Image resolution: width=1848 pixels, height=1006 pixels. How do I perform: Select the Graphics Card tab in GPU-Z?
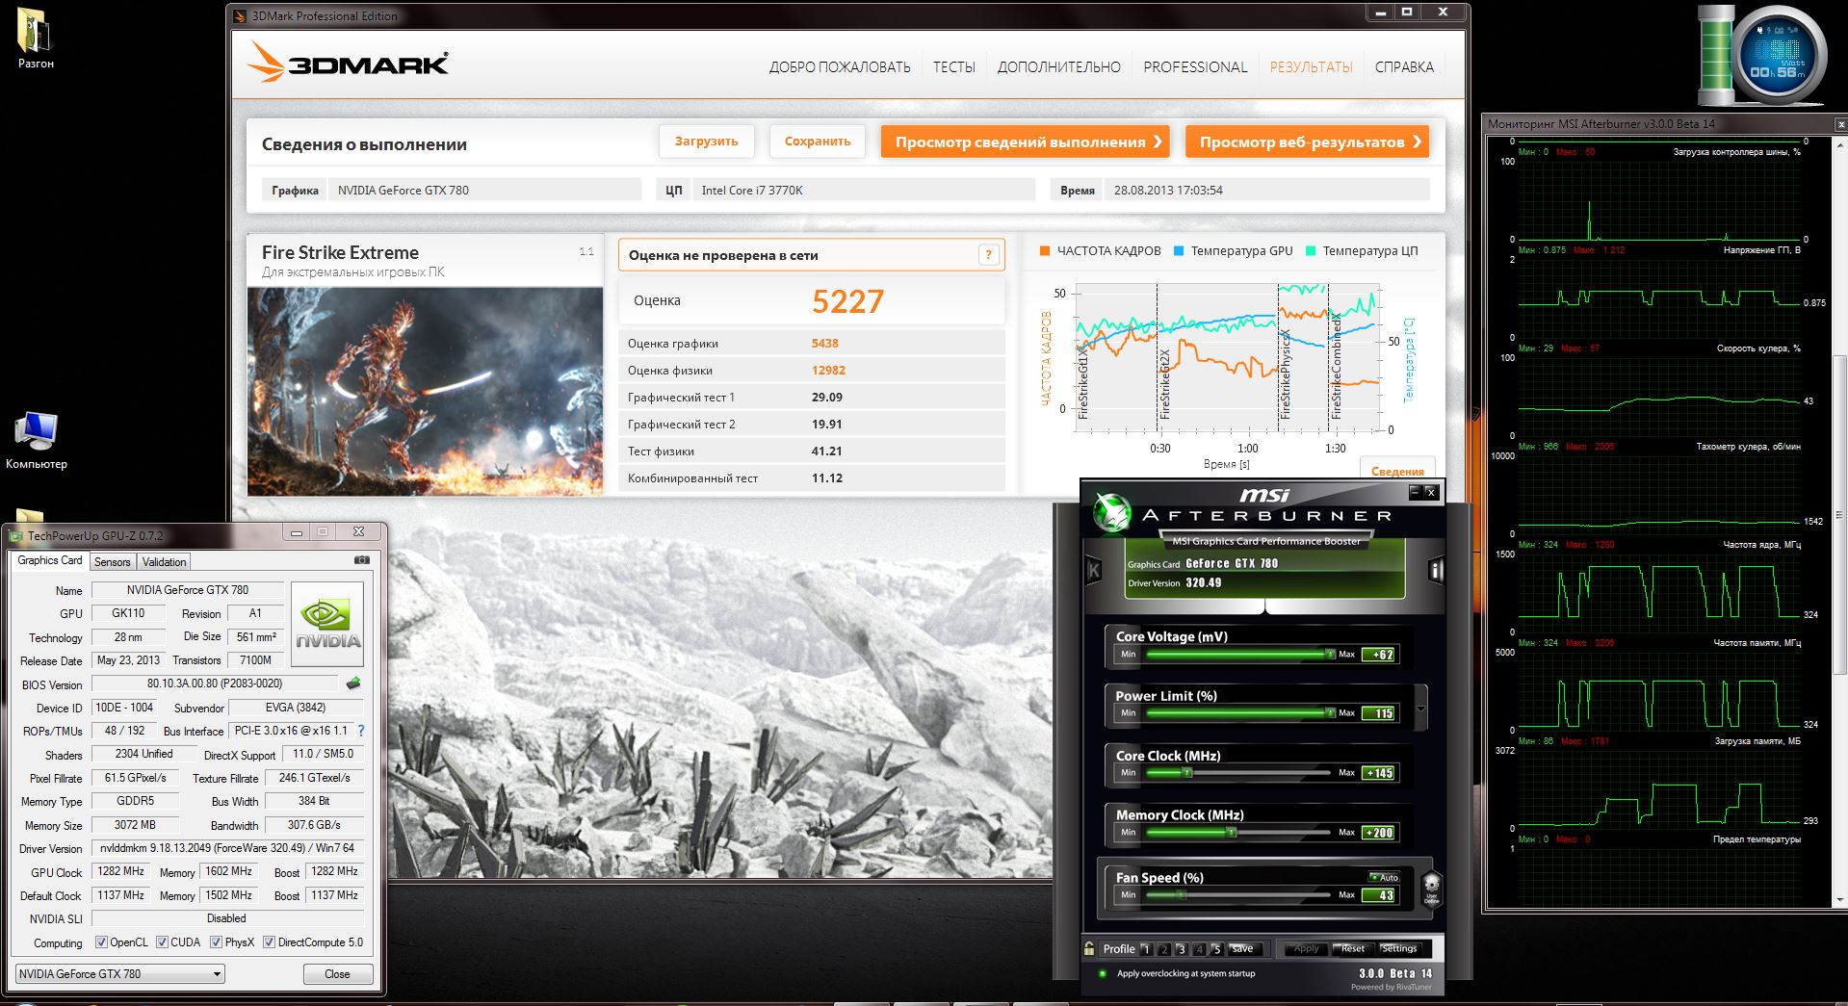(x=50, y=560)
